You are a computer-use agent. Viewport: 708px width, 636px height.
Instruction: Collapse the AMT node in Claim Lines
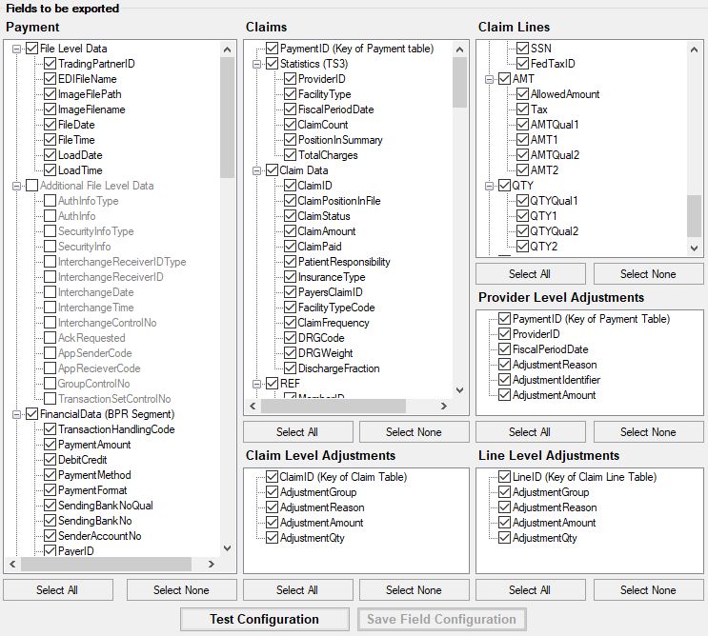[489, 79]
